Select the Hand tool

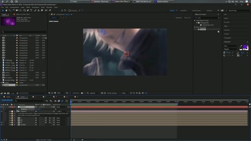coord(6,11)
